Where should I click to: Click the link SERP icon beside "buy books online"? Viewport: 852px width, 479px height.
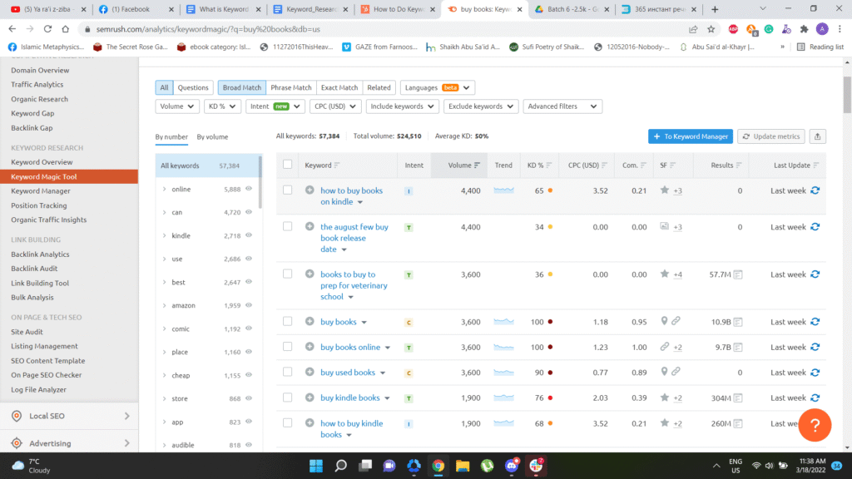pos(664,347)
